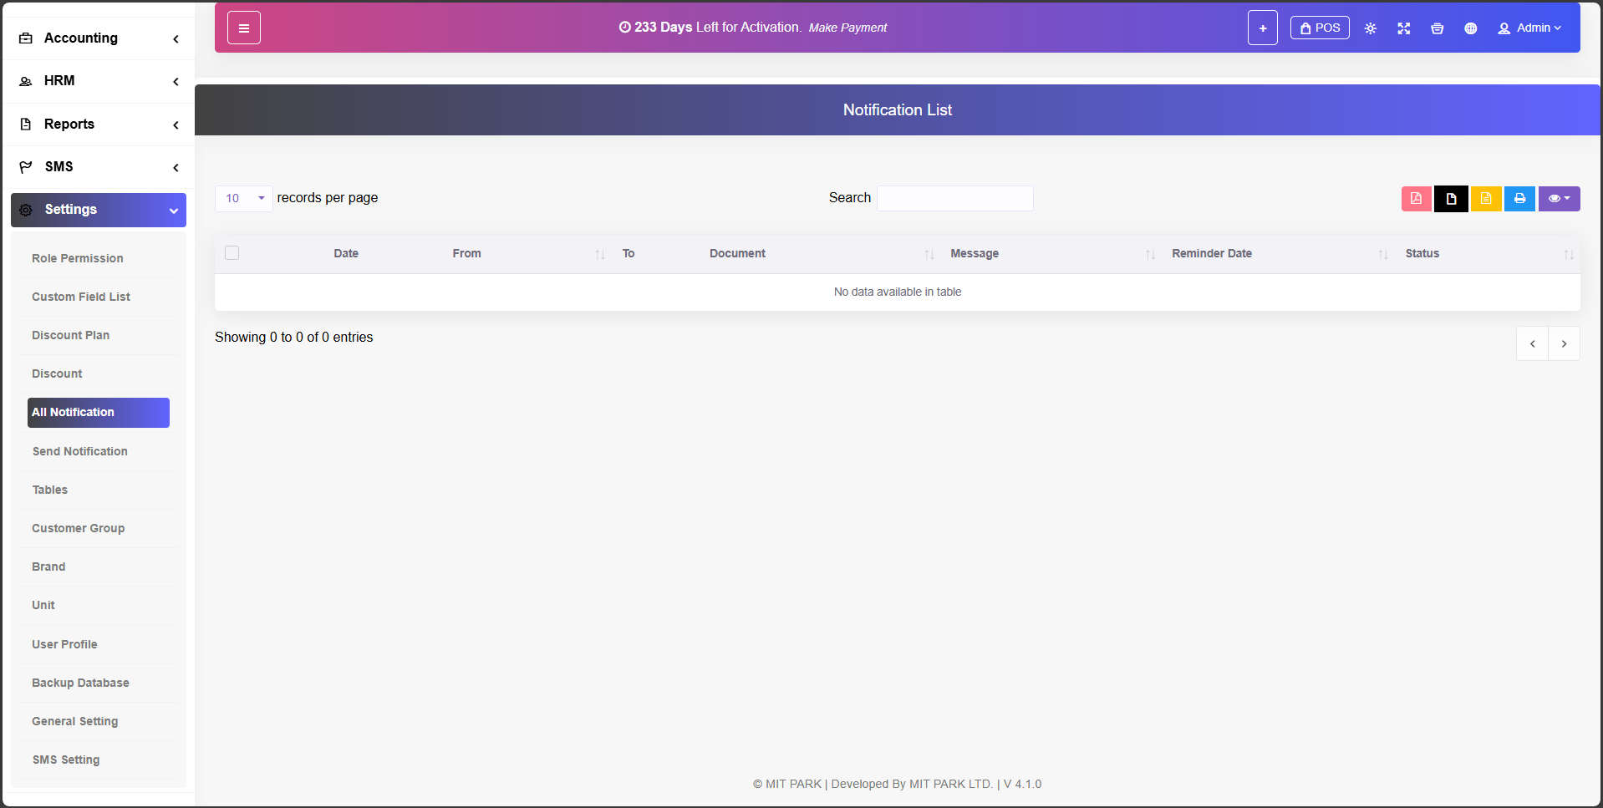Open the records per page dropdown
1603x808 pixels.
(244, 198)
